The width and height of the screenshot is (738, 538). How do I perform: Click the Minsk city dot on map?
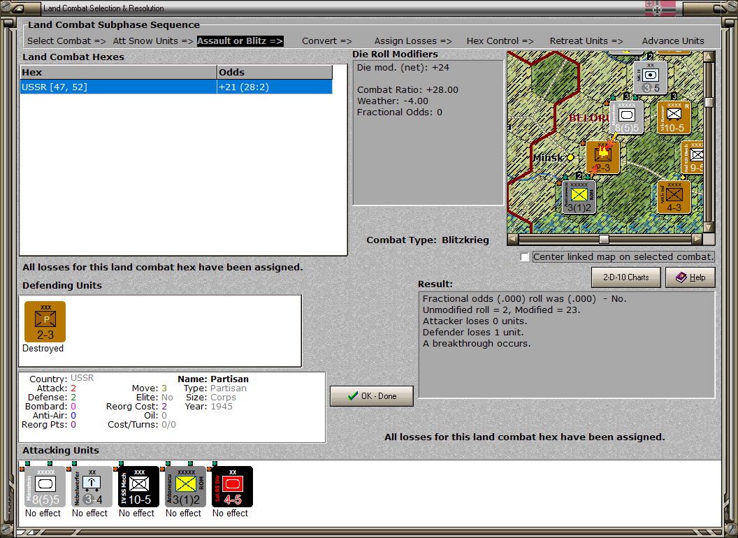(570, 157)
